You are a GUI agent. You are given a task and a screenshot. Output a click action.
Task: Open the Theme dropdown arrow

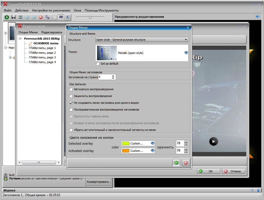(186, 53)
